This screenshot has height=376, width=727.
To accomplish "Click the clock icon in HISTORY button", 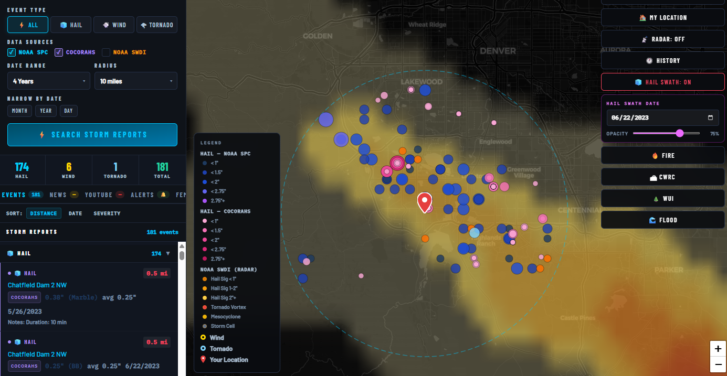I will tap(649, 60).
